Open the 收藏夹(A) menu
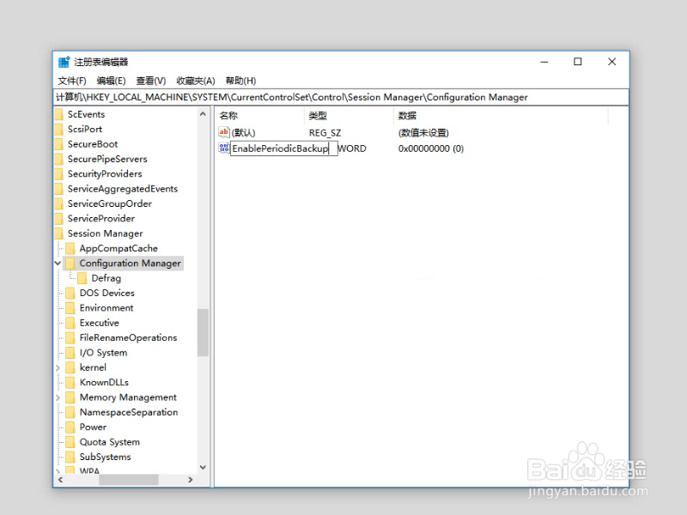The width and height of the screenshot is (687, 515). 194,80
